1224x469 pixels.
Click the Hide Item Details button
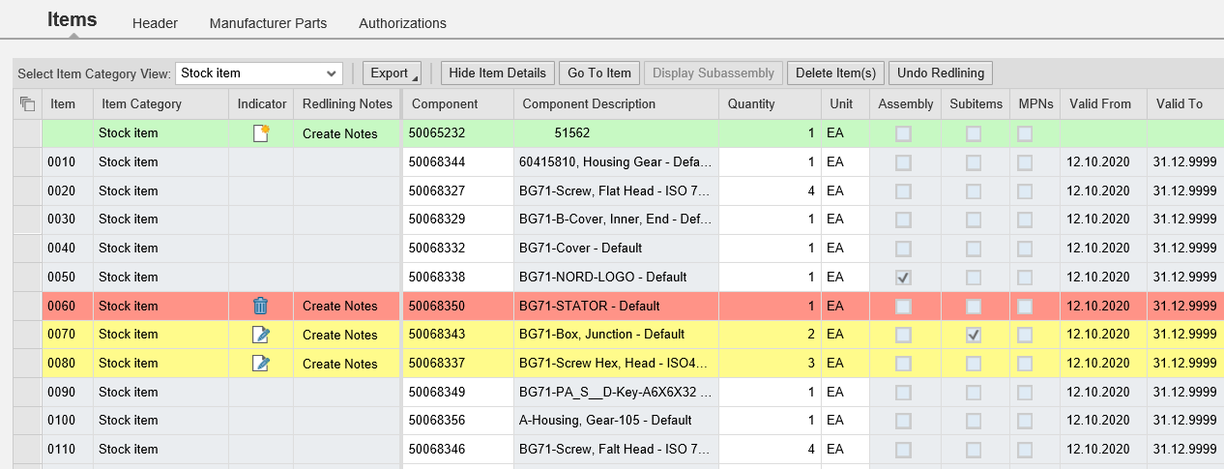pos(498,73)
